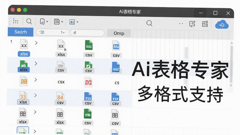
Task: Select the XX xlsx file with gray label
Action: [61, 48]
